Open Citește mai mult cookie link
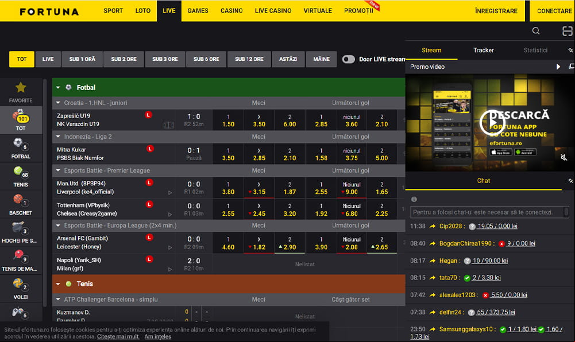 point(118,336)
